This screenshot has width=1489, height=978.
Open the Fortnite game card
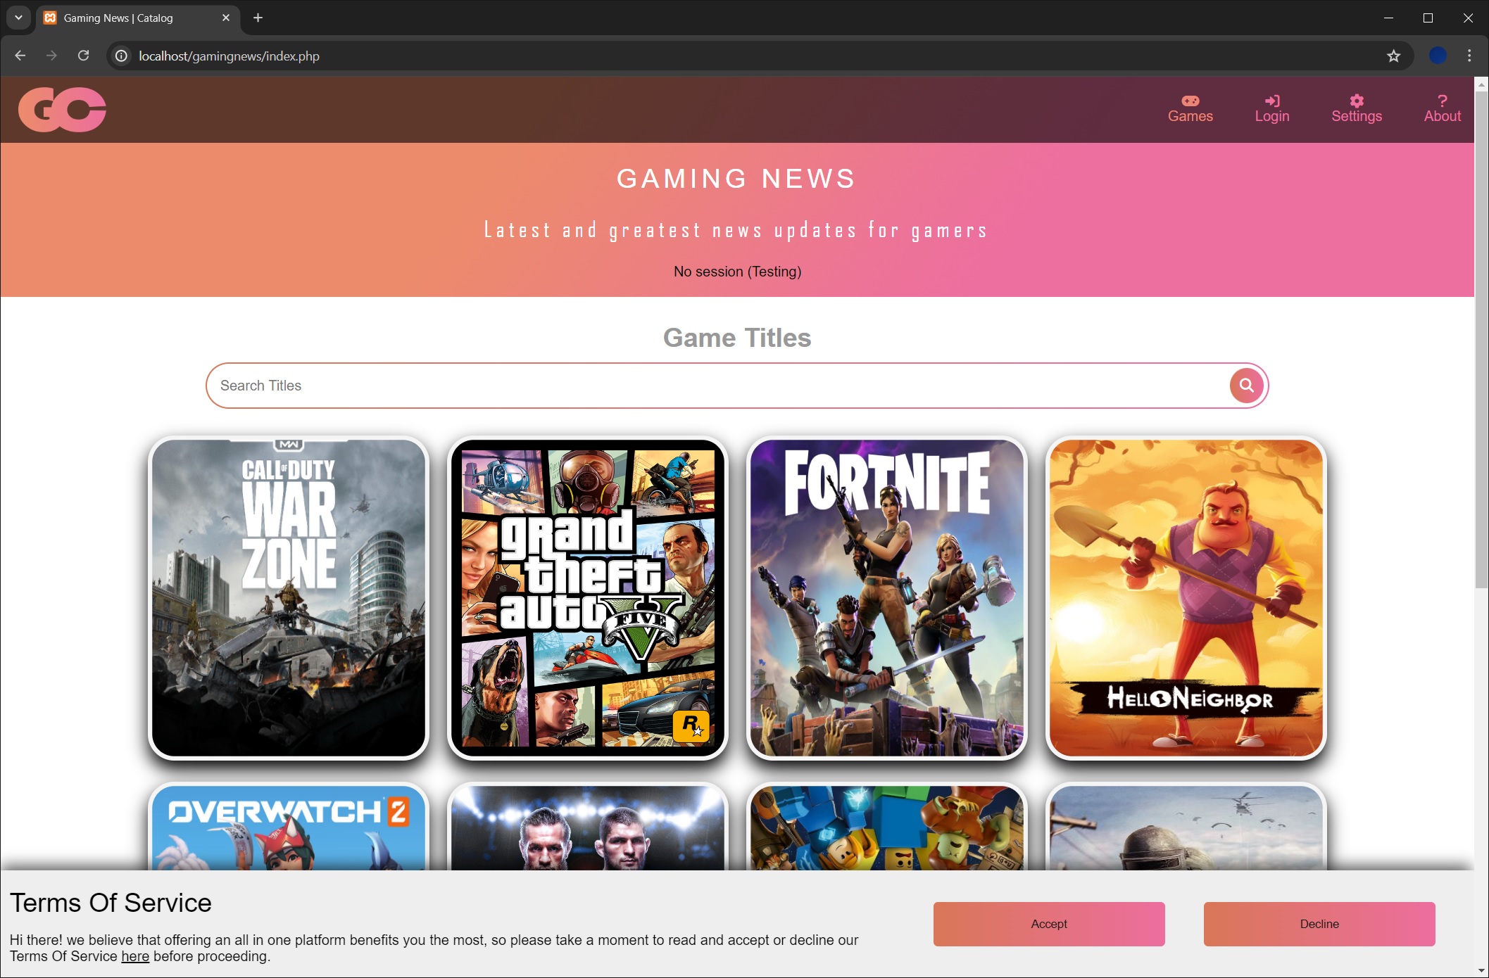point(887,598)
